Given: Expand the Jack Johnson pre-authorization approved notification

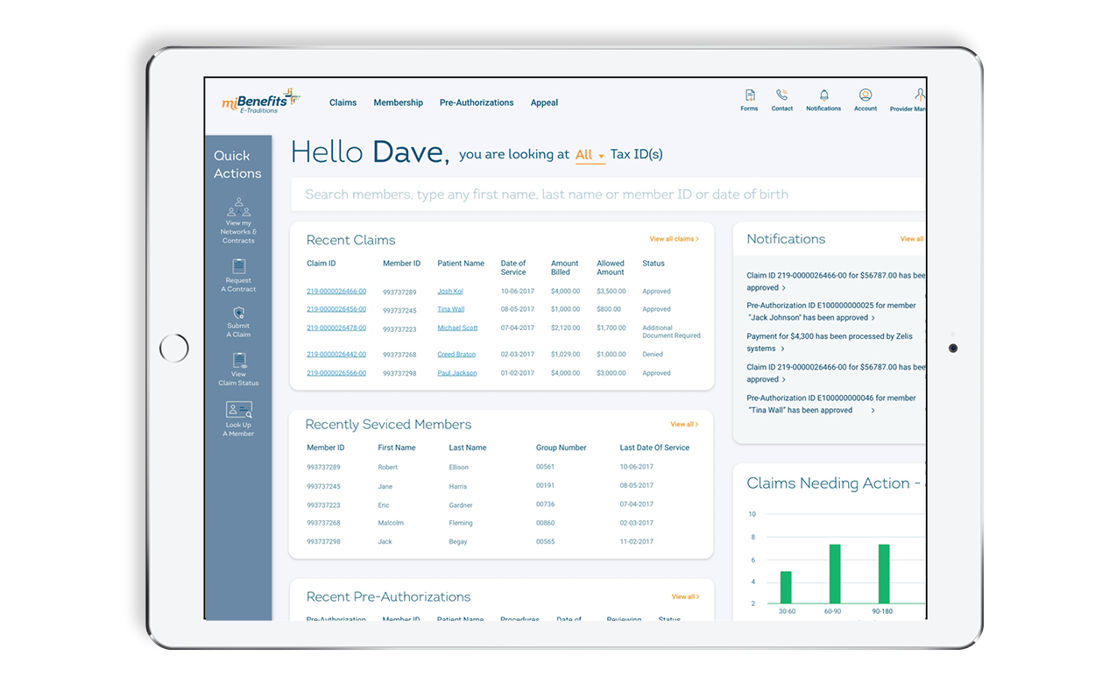Looking at the screenshot, I should click(873, 318).
